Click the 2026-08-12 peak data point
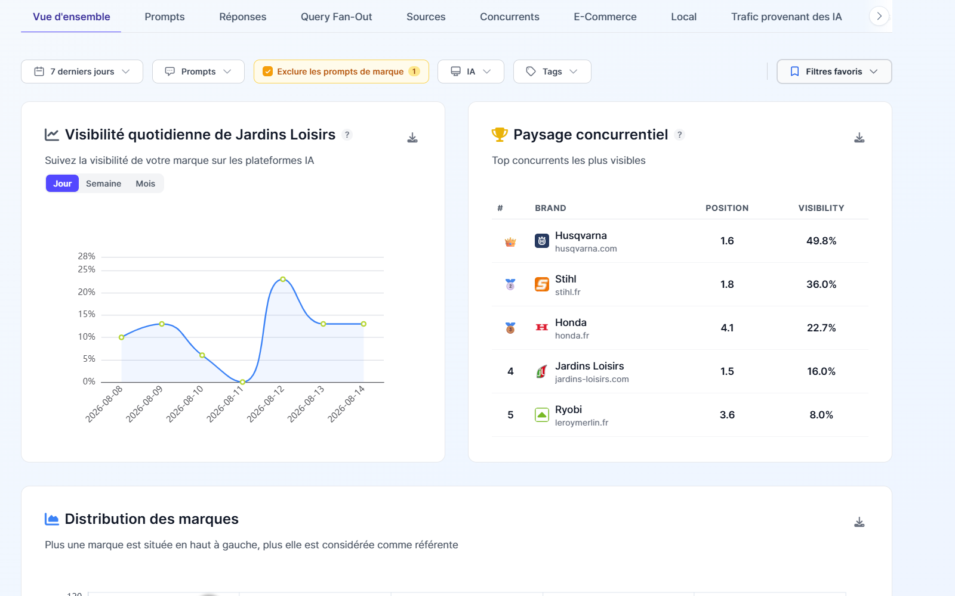This screenshot has height=596, width=955. [x=283, y=279]
